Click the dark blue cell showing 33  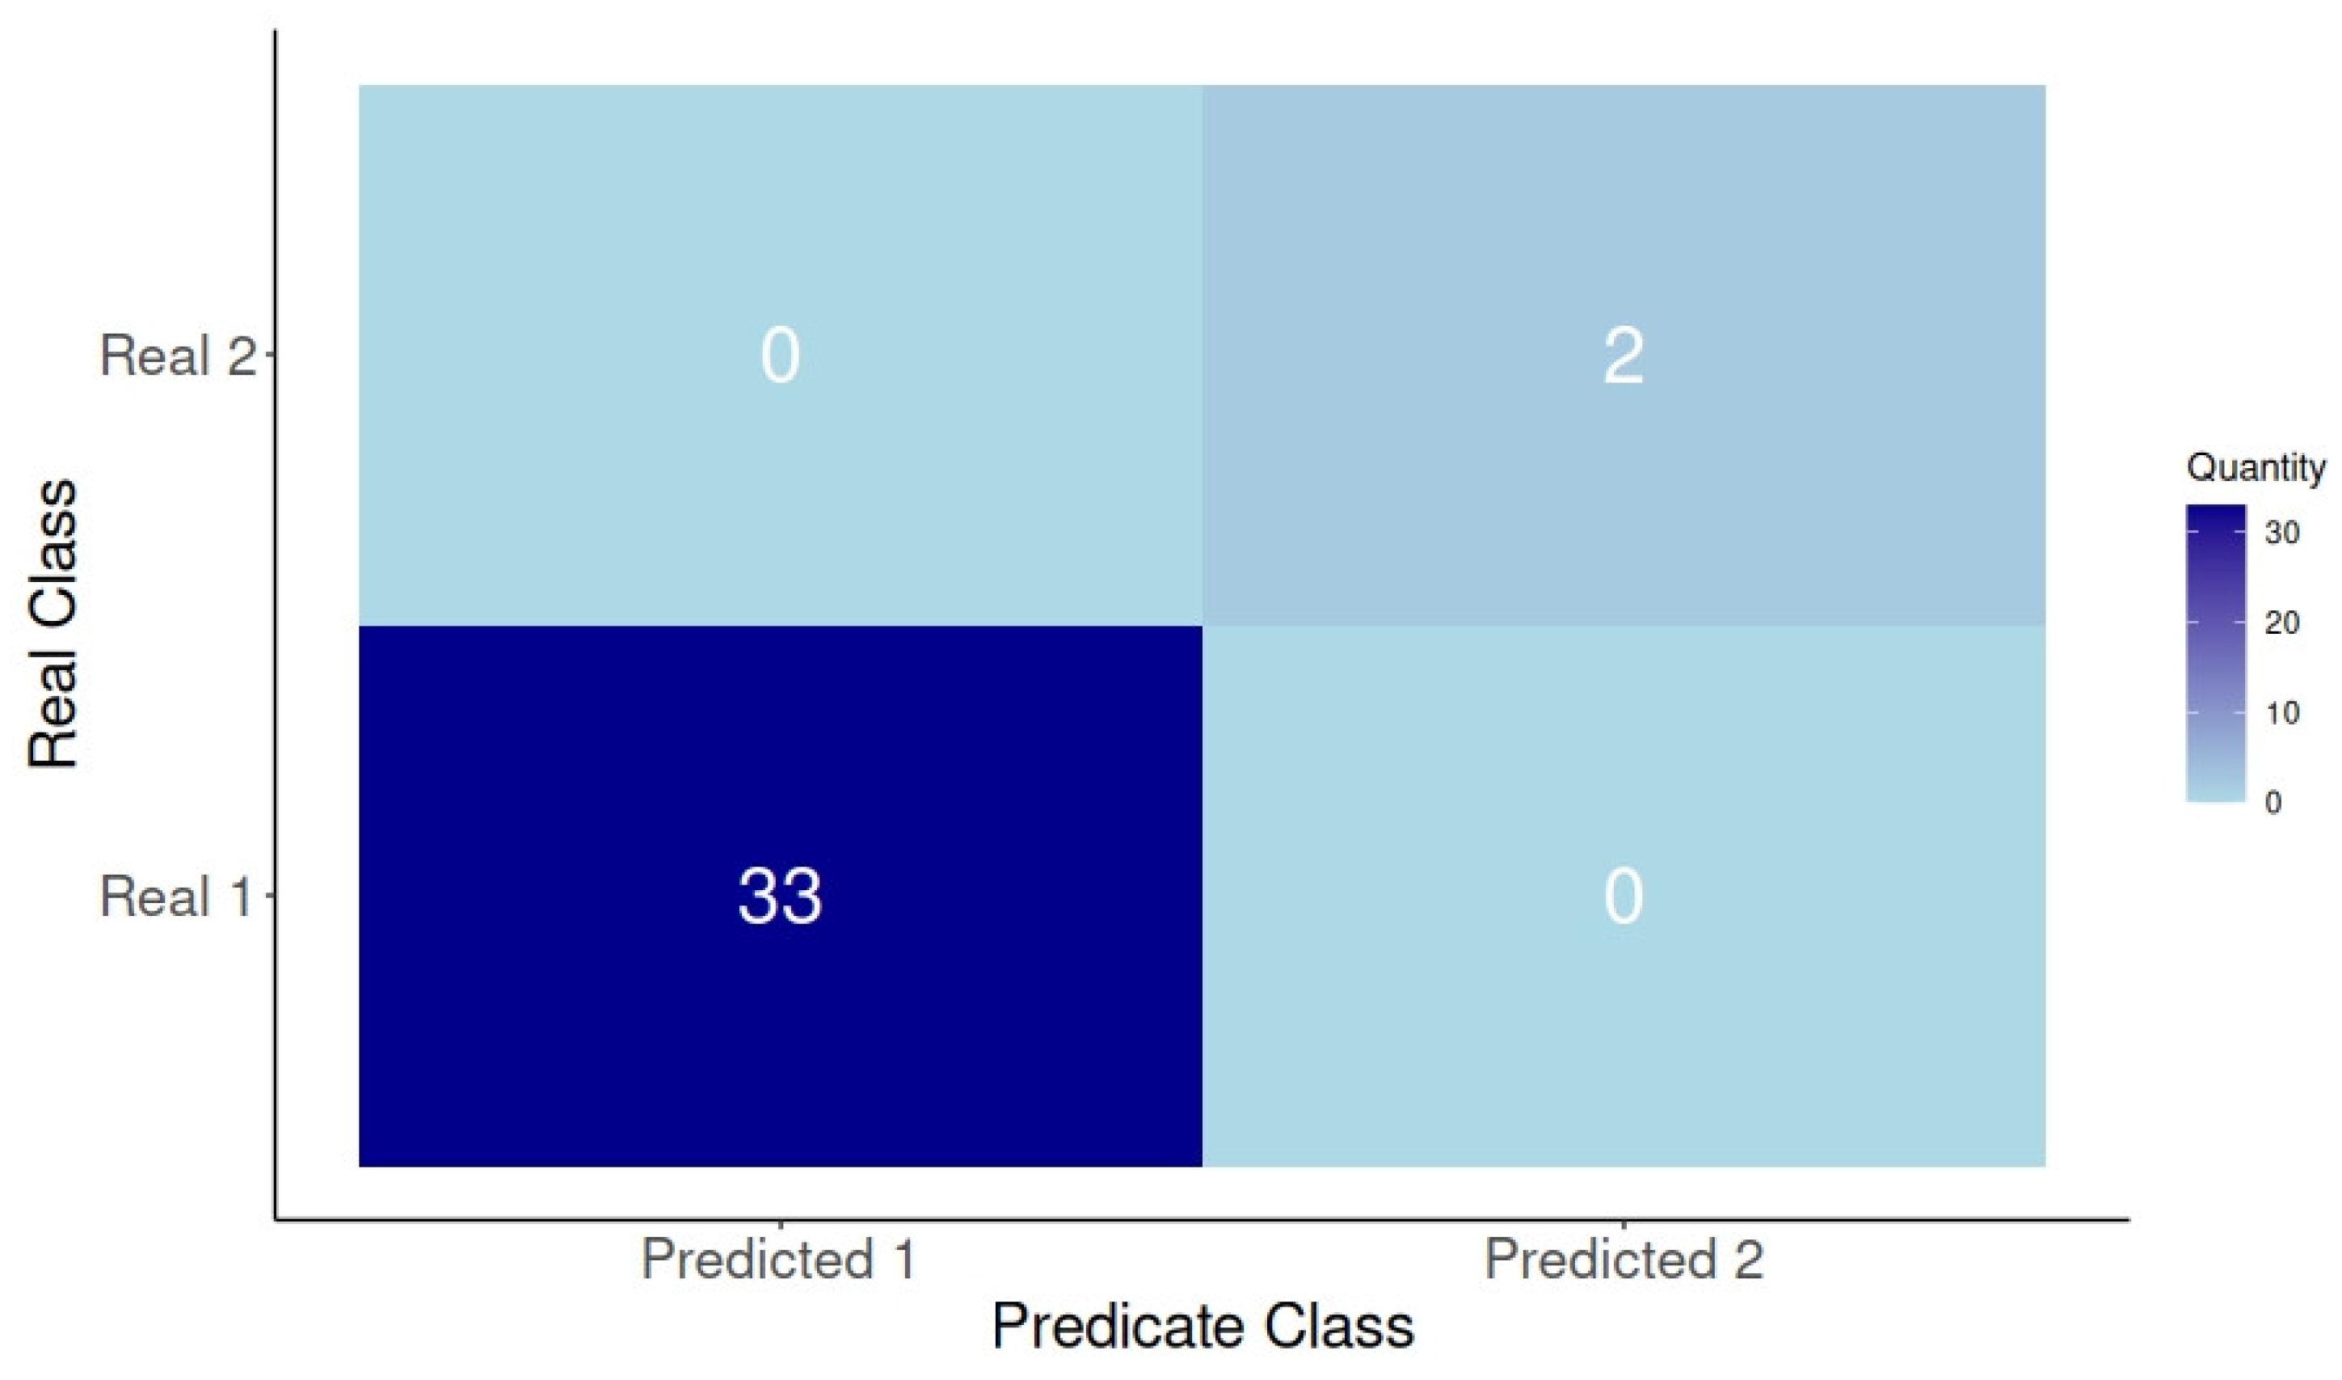(x=780, y=896)
